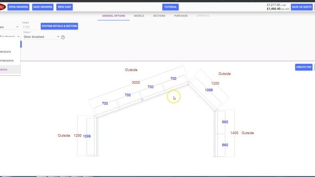The width and height of the screenshot is (315, 177).
Task: Click the upper 660 dimension label
Action: (225, 122)
